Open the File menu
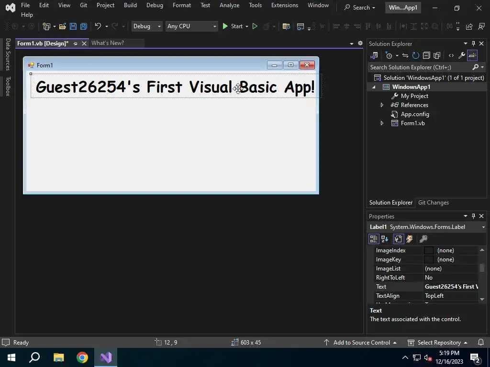The height and width of the screenshot is (367, 490). coord(25,5)
